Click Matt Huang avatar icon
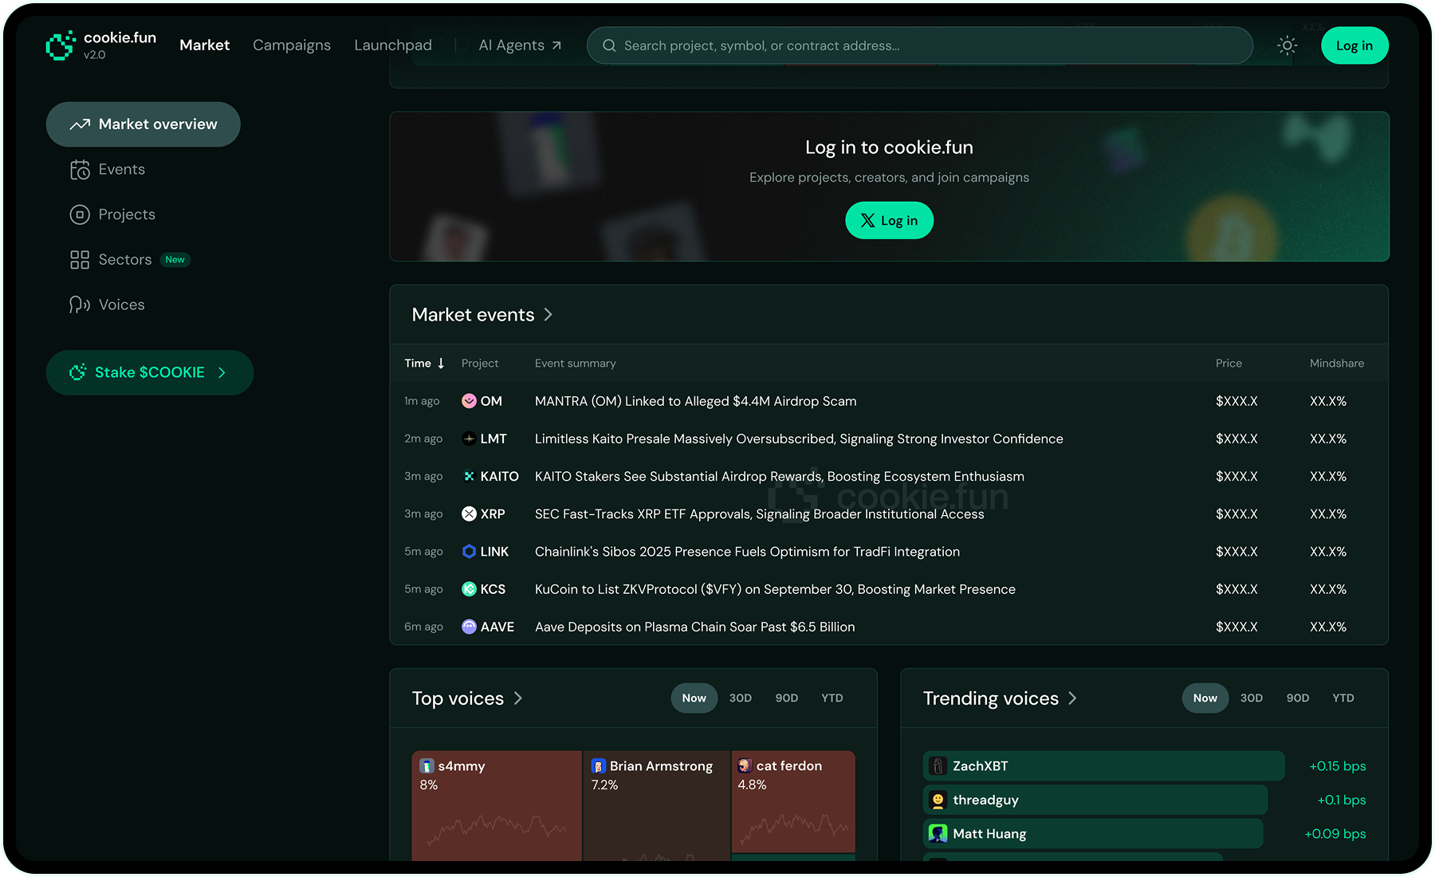This screenshot has width=1435, height=877. pos(938,834)
